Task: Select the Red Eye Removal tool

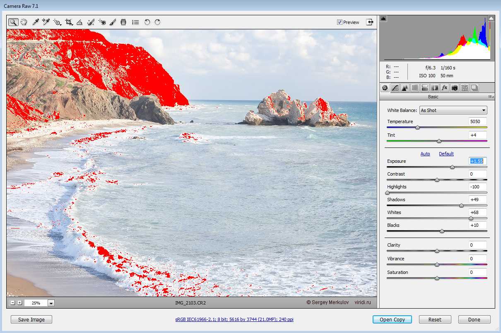Action: click(102, 22)
